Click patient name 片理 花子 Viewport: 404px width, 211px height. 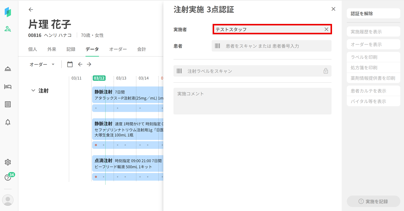[x=50, y=25]
